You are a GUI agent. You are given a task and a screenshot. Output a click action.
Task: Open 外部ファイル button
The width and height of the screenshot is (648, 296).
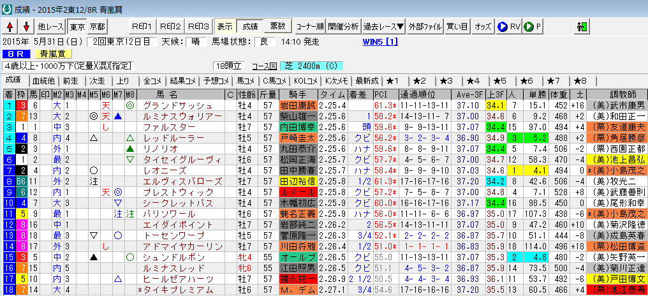coord(425,27)
